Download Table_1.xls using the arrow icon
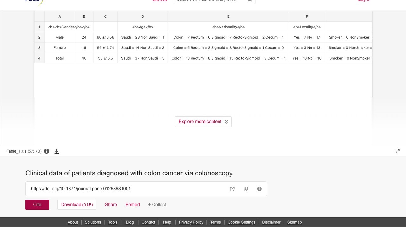 click(57, 151)
